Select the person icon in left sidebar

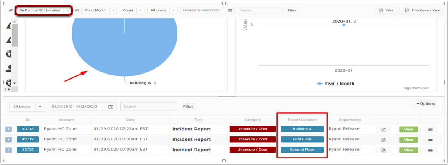coord(8,68)
